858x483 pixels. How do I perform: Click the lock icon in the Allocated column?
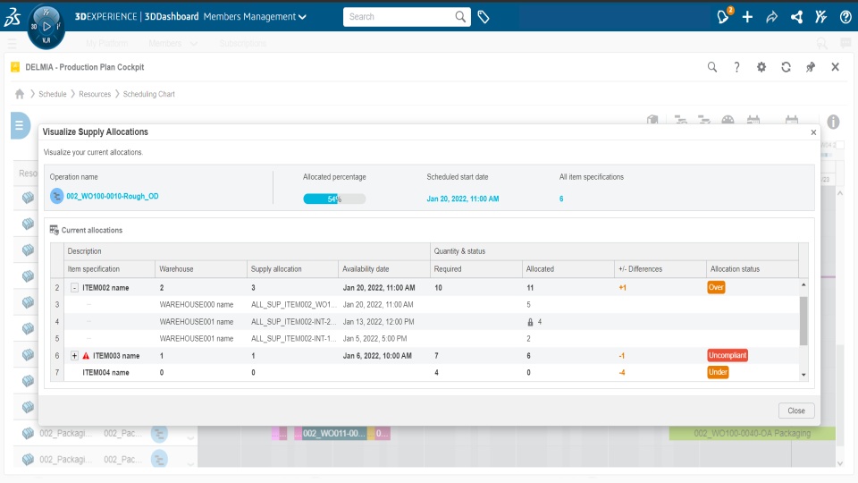tap(530, 322)
